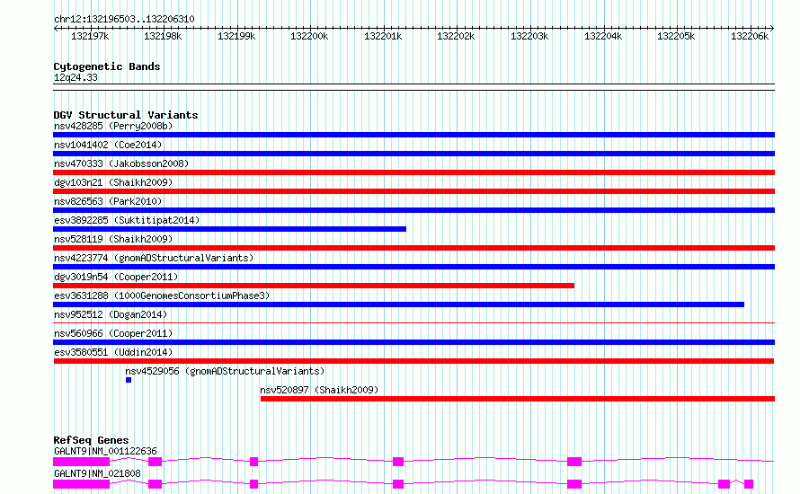Click the red bar under dgv3019n54
This screenshot has width=800, height=494.
point(314,286)
